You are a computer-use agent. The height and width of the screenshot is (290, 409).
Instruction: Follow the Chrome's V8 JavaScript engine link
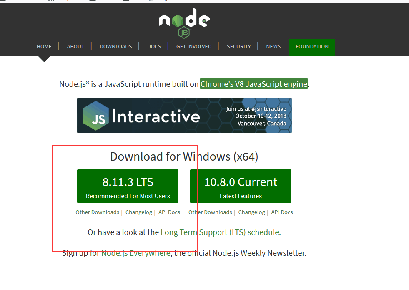254,84
